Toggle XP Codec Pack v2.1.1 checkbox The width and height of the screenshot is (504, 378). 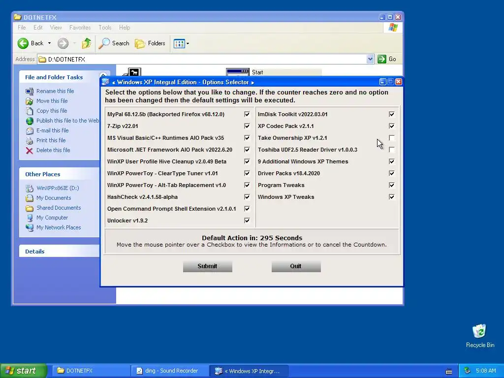coord(391,126)
